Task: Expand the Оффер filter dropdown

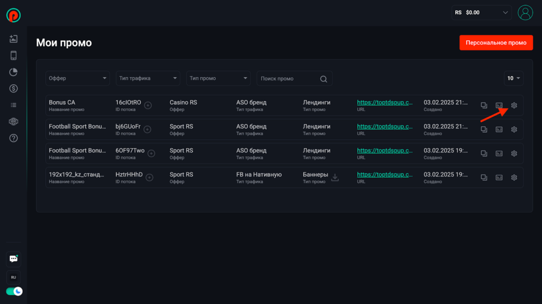Action: pyautogui.click(x=77, y=78)
